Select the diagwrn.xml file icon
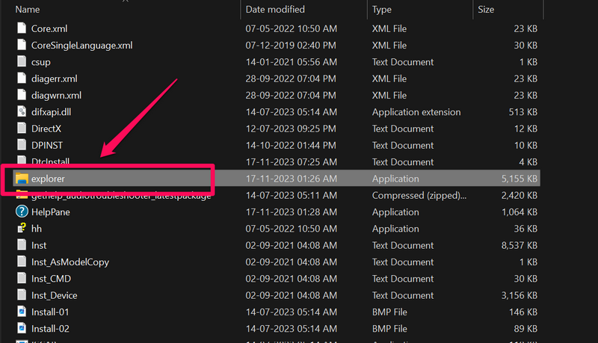598x343 pixels. [x=22, y=96]
